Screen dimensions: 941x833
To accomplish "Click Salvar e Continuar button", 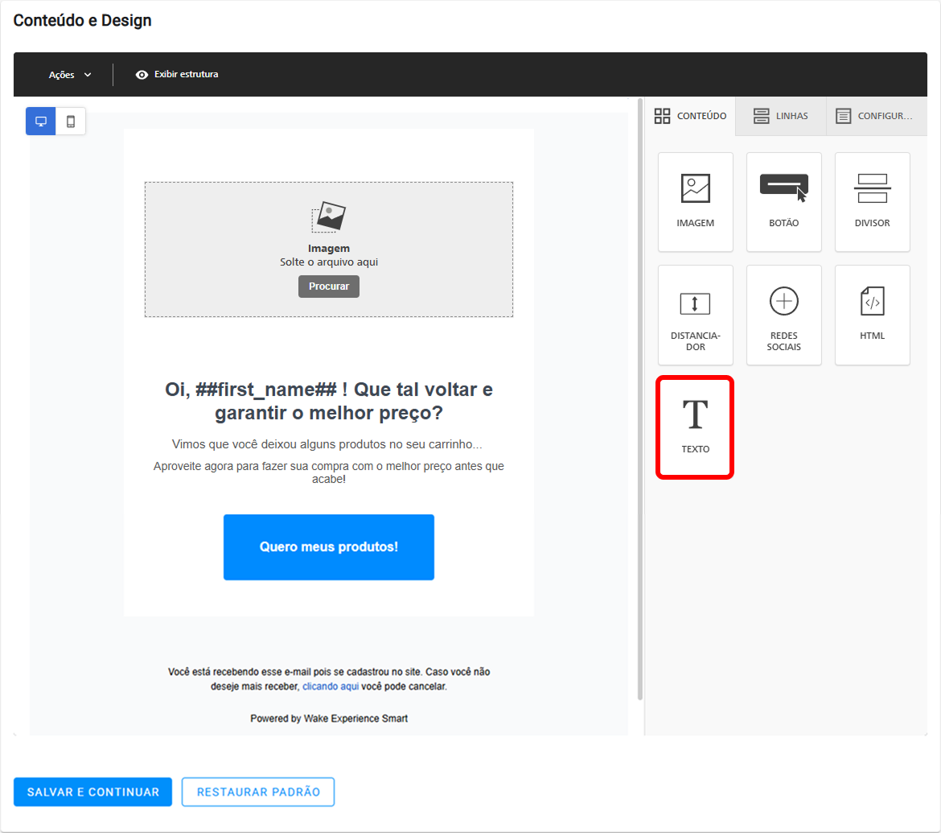I will 93,792.
